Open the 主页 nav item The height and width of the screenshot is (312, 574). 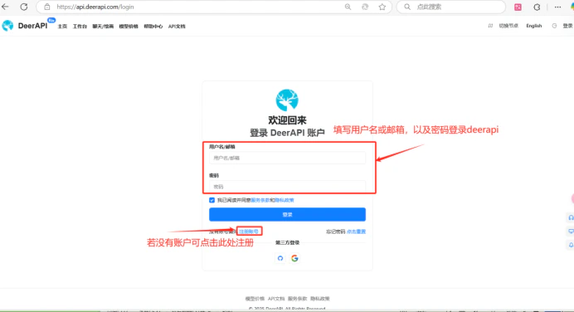[x=62, y=27]
